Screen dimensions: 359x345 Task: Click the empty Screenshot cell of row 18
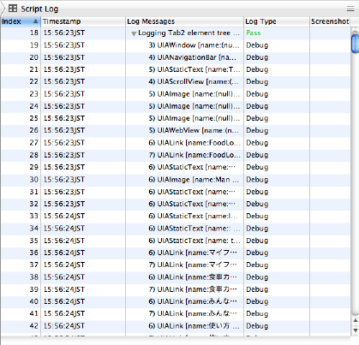tap(330, 33)
